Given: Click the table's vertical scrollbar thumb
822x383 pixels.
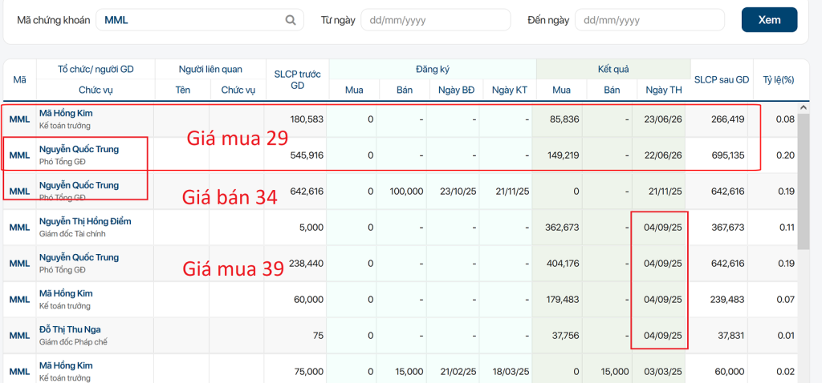Looking at the screenshot, I should tap(803, 180).
